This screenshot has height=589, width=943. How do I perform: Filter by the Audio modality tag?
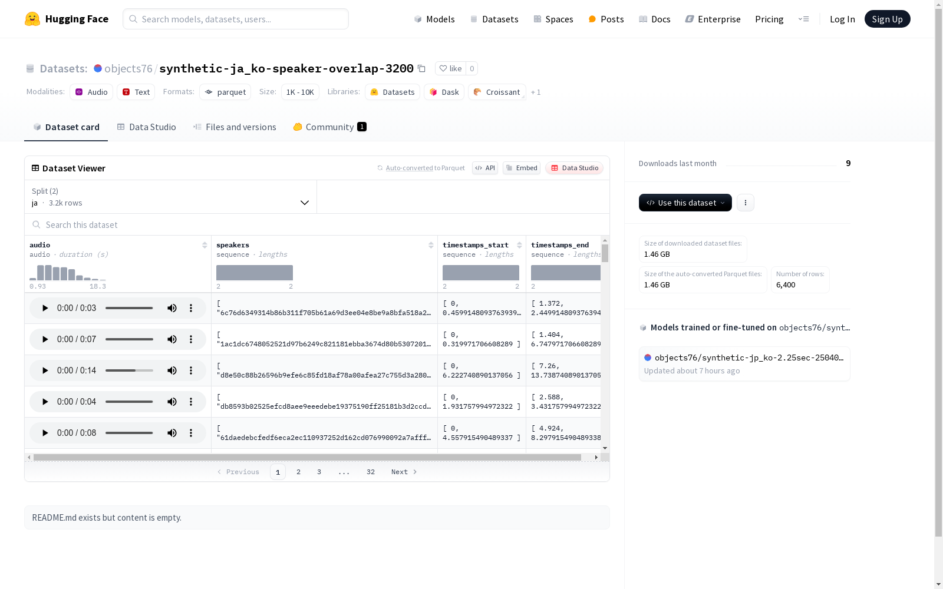coord(91,92)
